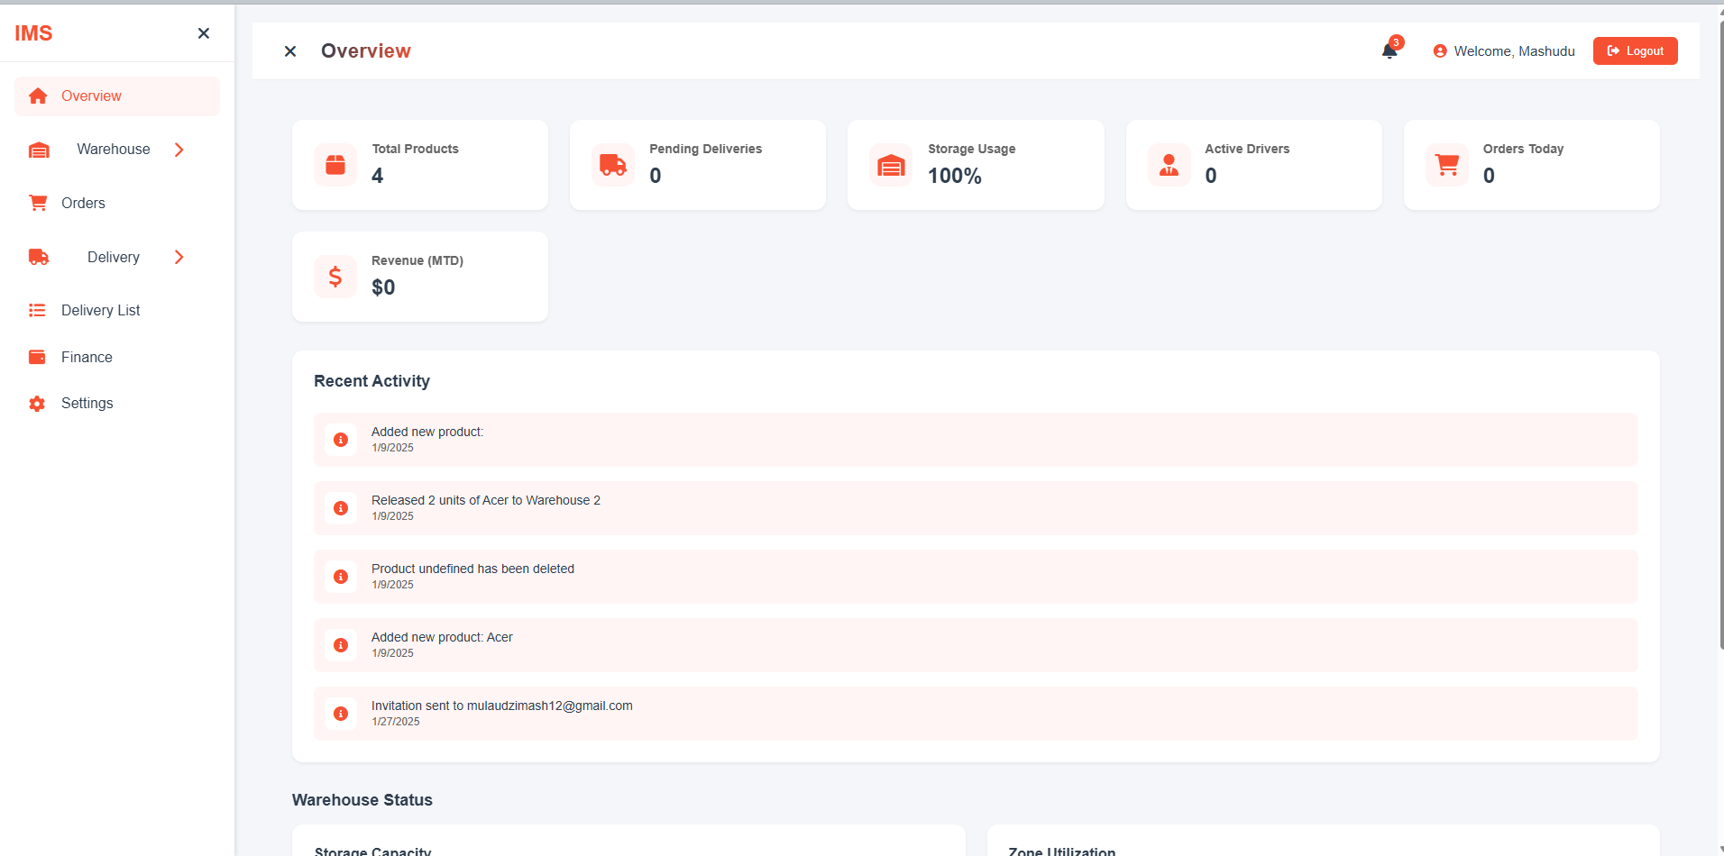1724x856 pixels.
Task: Click the Warehouse Status heading
Action: click(362, 800)
